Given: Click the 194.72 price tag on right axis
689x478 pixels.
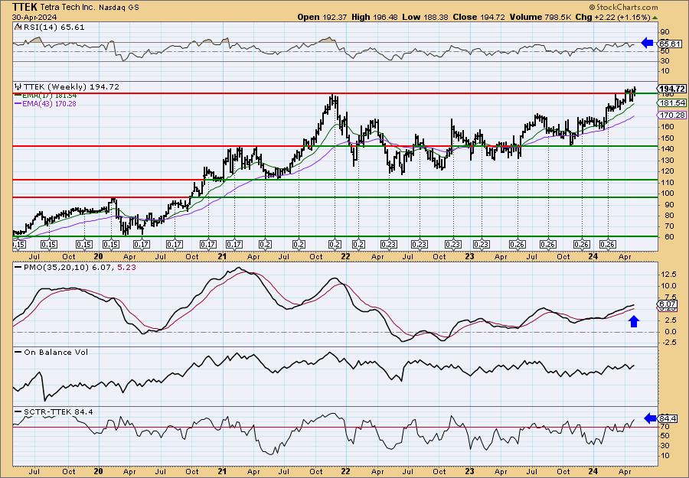Looking at the screenshot, I should (x=673, y=89).
